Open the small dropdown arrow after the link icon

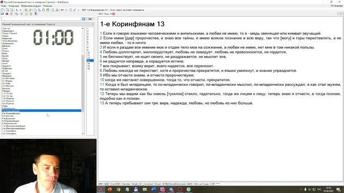(x=78, y=10)
